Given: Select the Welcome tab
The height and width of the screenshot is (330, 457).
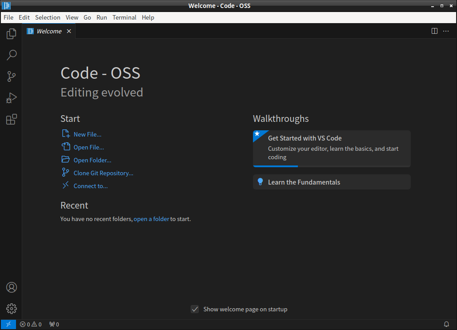Looking at the screenshot, I should (49, 31).
